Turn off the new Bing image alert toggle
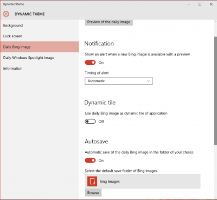This screenshot has width=217, height=200. tap(90, 63)
